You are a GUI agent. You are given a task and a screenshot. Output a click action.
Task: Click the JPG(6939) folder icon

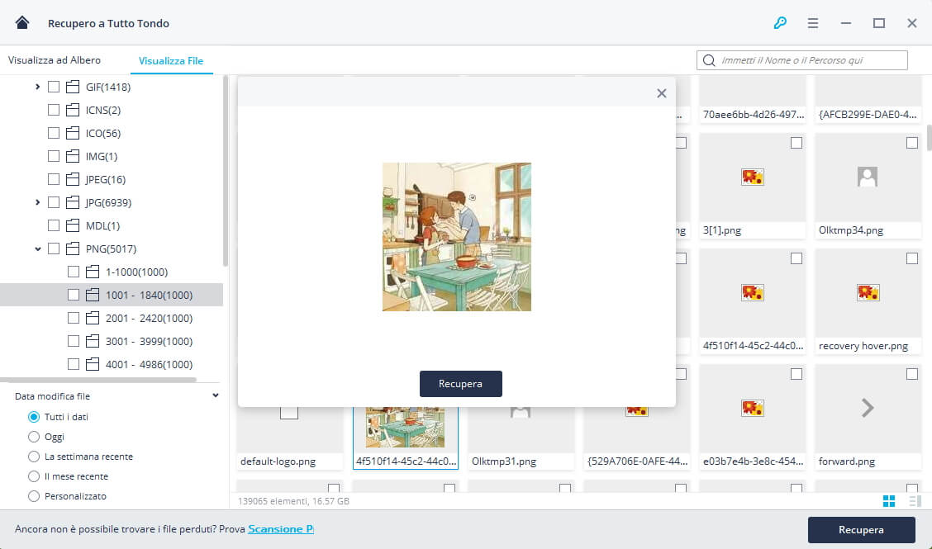point(73,202)
